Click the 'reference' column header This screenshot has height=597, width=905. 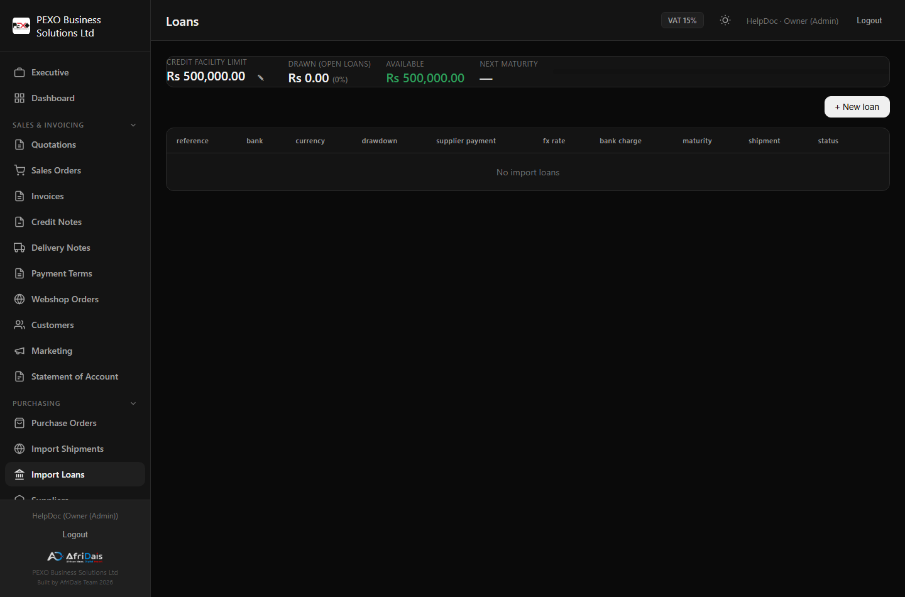192,141
